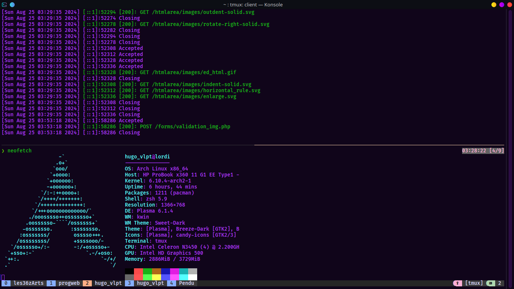
Task: Click the Uptime: 6 hours, 44 mins line
Action: (161, 187)
